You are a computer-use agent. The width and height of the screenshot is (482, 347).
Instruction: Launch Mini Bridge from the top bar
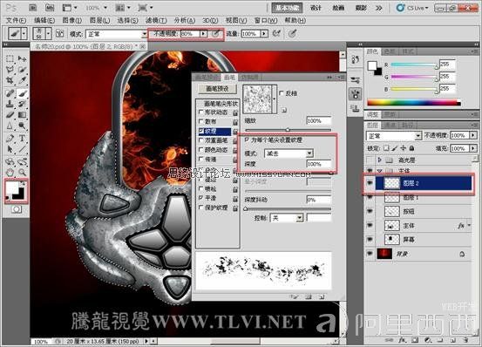tap(49, 7)
